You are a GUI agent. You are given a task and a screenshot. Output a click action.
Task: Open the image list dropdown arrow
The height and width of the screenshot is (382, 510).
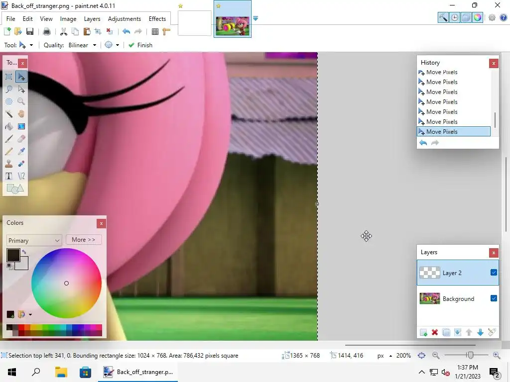255,18
